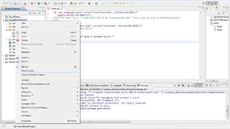Viewport: 230px width, 129px height.
Task: Open the dropdown arrow next to Debug icon
Action: tap(35, 3)
